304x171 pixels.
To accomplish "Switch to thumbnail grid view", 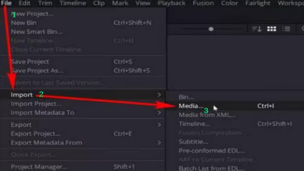I will click(271, 29).
